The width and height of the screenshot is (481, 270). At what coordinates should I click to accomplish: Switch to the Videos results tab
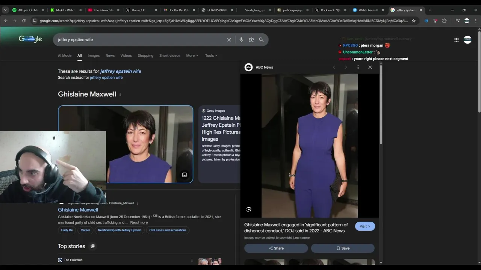(x=126, y=55)
